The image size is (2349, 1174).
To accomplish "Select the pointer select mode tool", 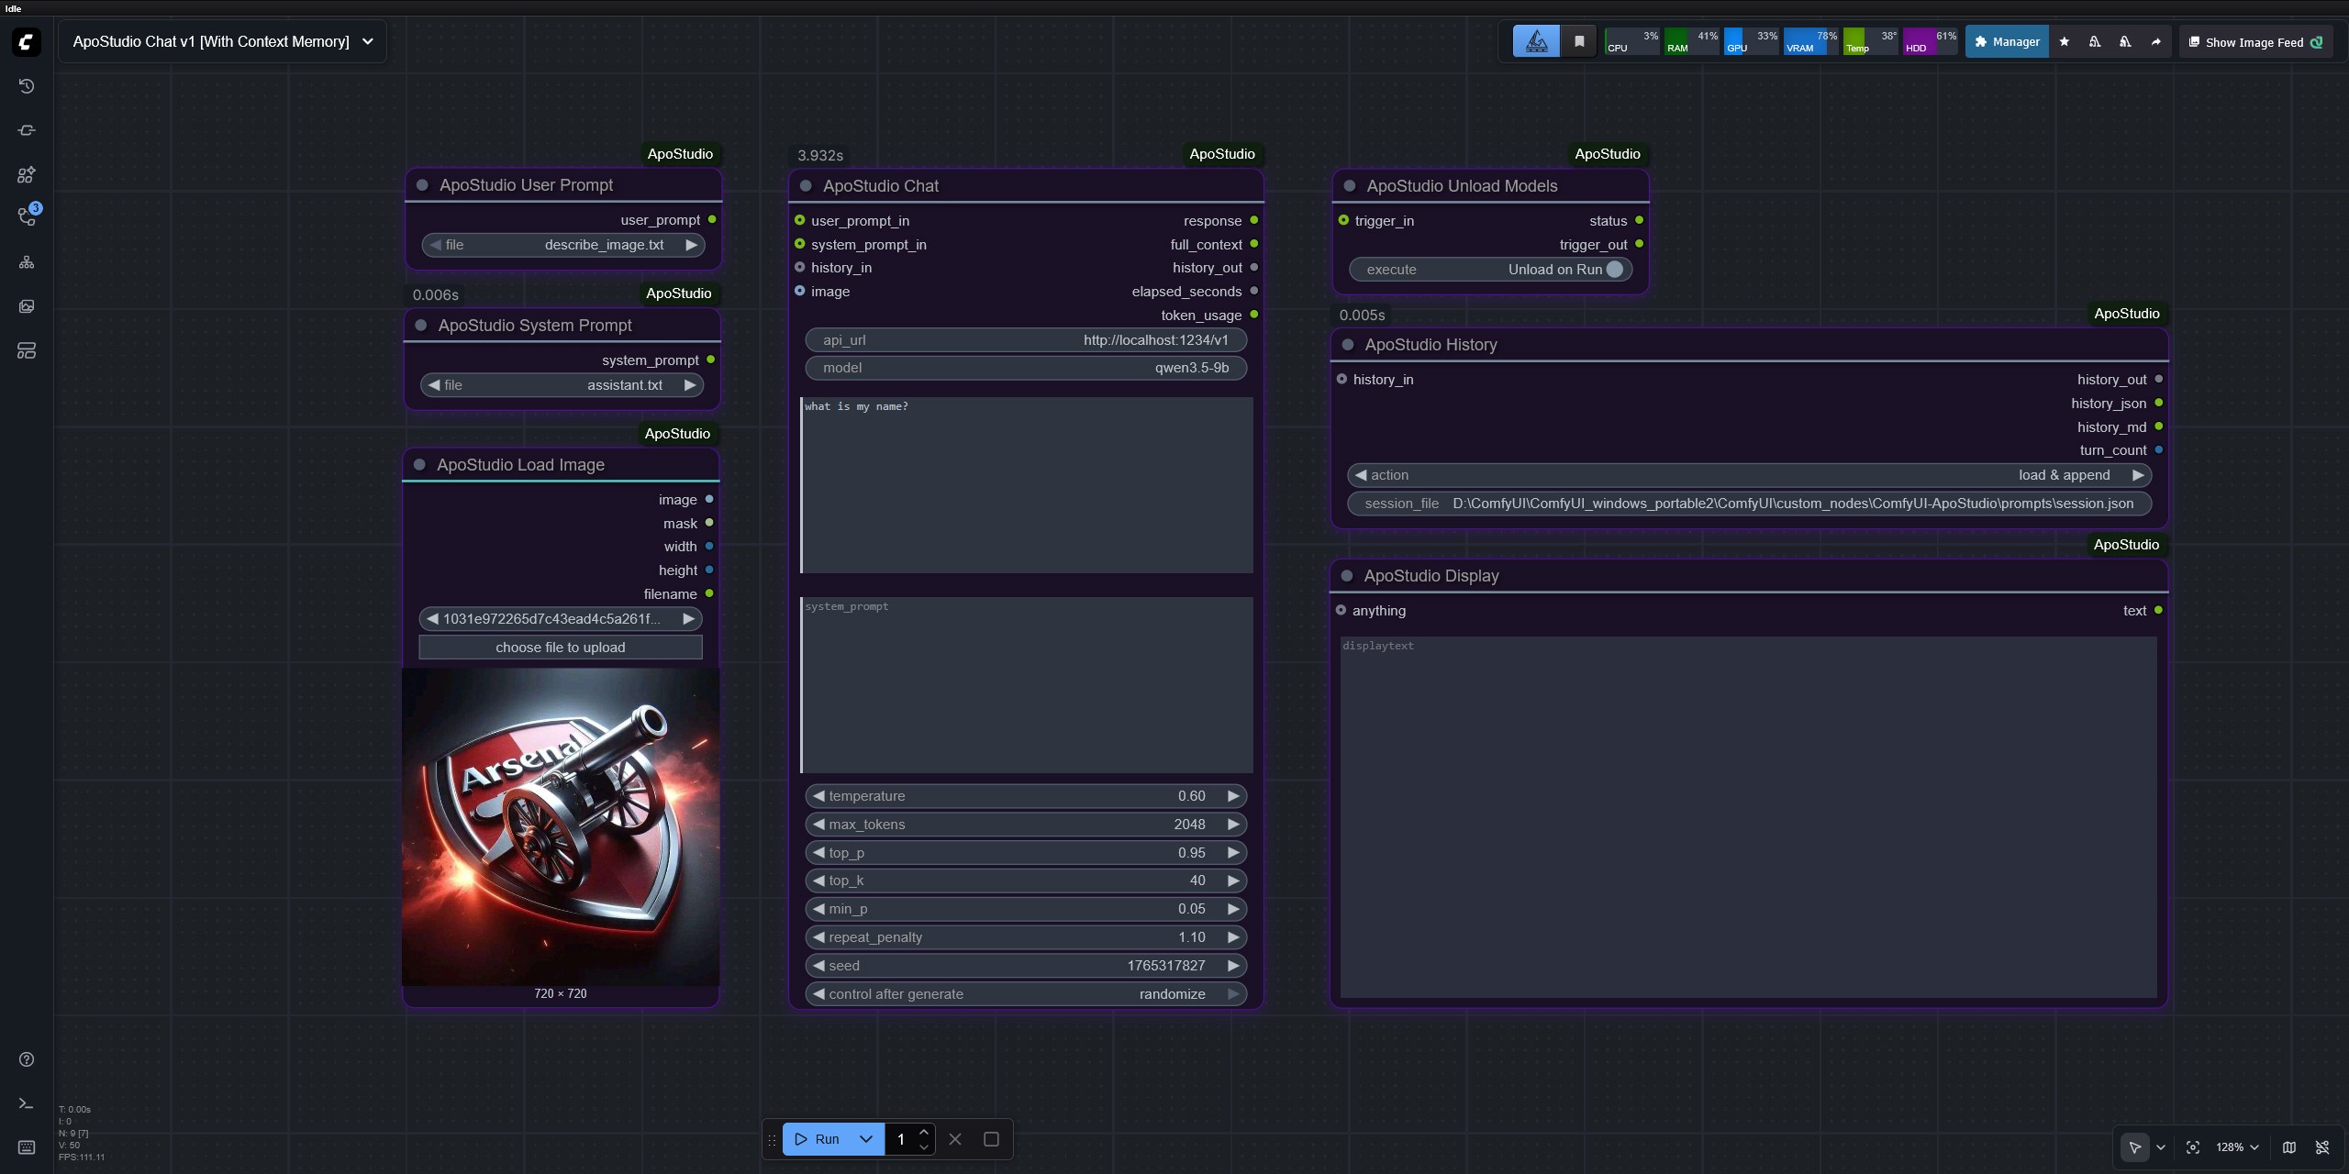I will coord(2135,1147).
